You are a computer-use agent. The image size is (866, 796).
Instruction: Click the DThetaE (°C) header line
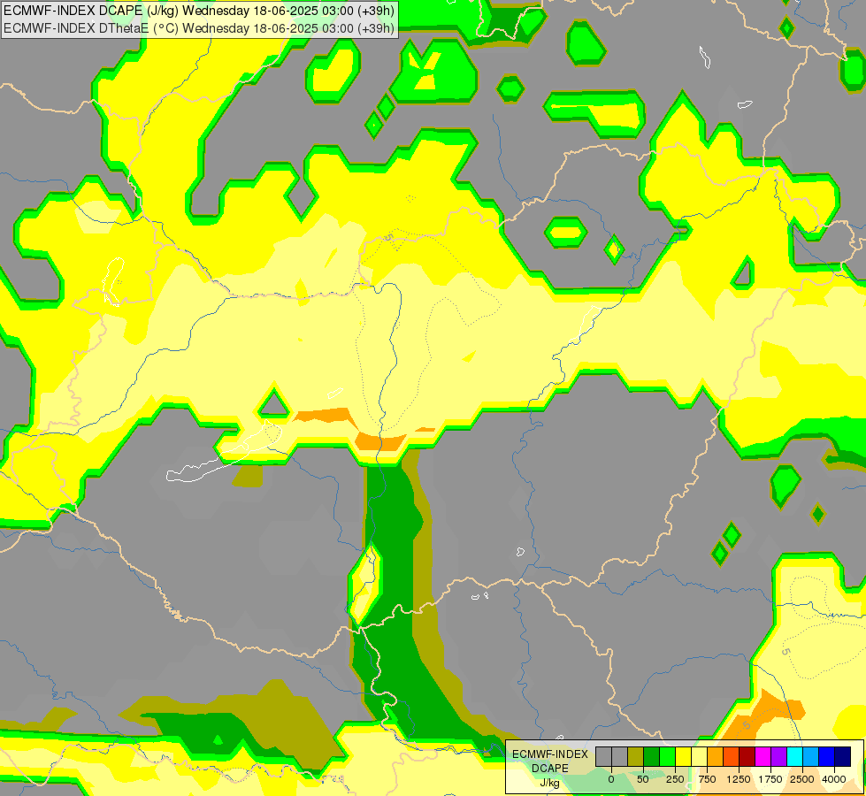(199, 27)
